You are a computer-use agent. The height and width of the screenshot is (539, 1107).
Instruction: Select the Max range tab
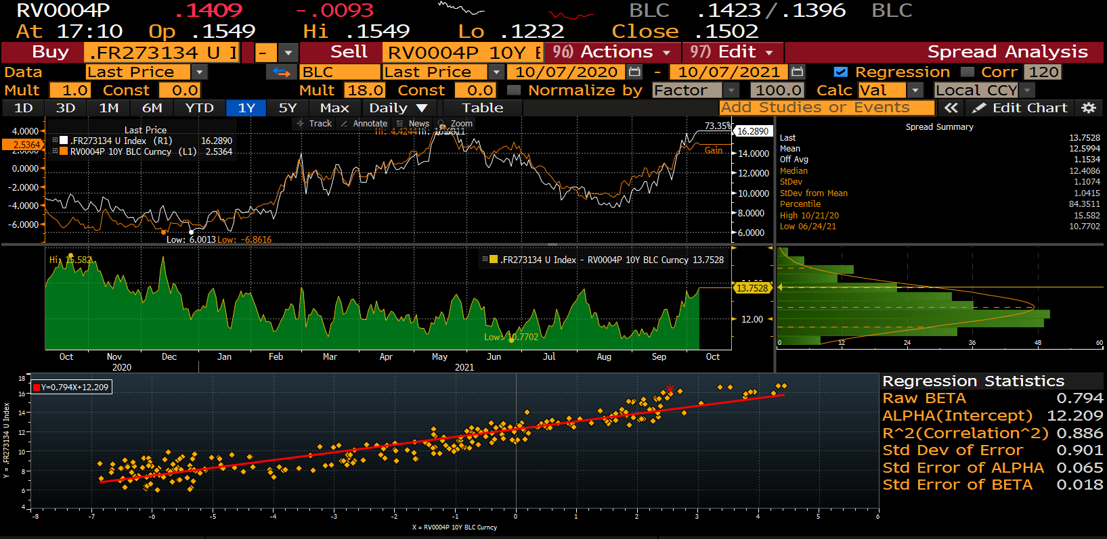[x=335, y=108]
